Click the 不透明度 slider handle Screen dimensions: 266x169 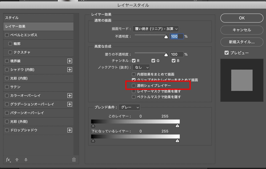tap(166, 37)
